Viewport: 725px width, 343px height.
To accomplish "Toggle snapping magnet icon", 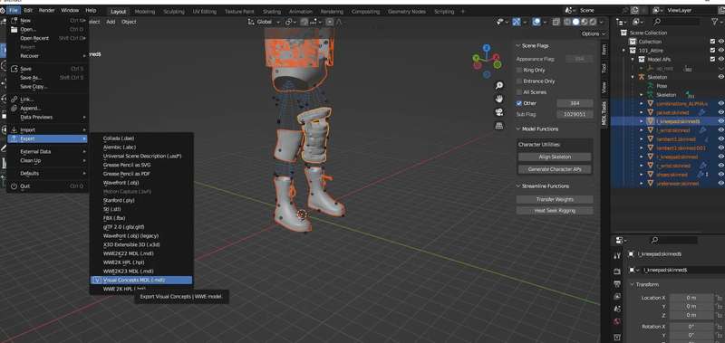I will pos(304,22).
